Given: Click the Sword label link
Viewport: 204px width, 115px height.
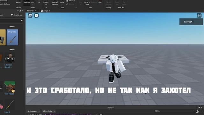Looking at the screenshot, I should click(x=7, y=112).
